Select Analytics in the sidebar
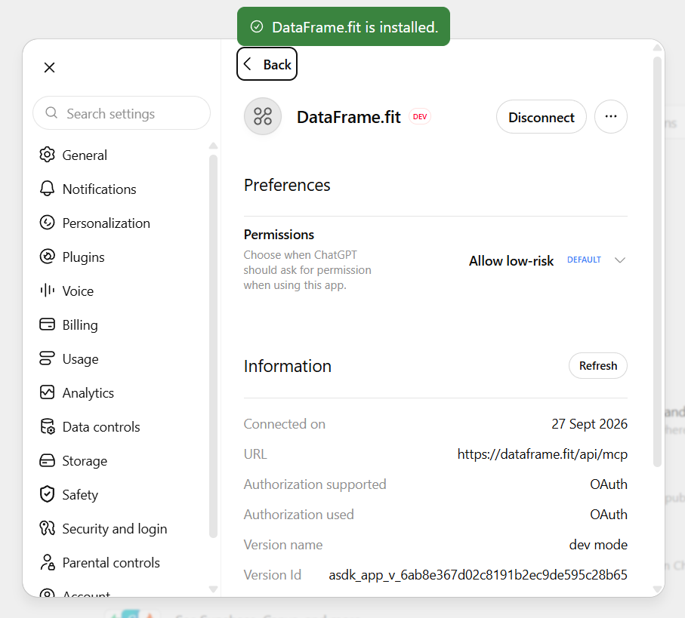Image resolution: width=685 pixels, height=618 pixels. pos(88,393)
